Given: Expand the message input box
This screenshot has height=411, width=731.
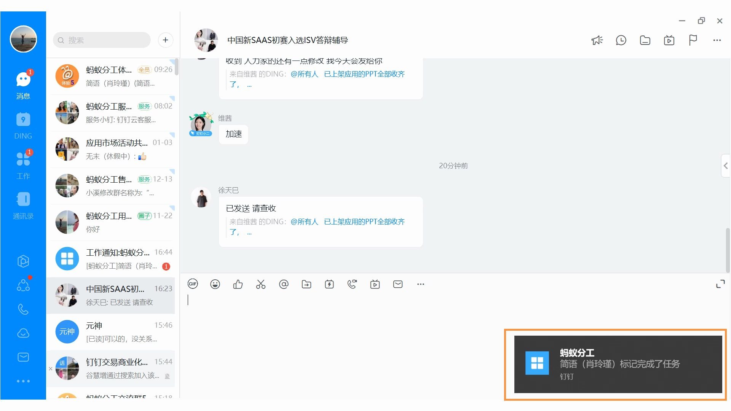Looking at the screenshot, I should pos(720,284).
